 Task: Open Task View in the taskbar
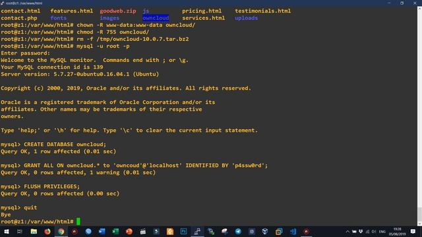coord(20,231)
